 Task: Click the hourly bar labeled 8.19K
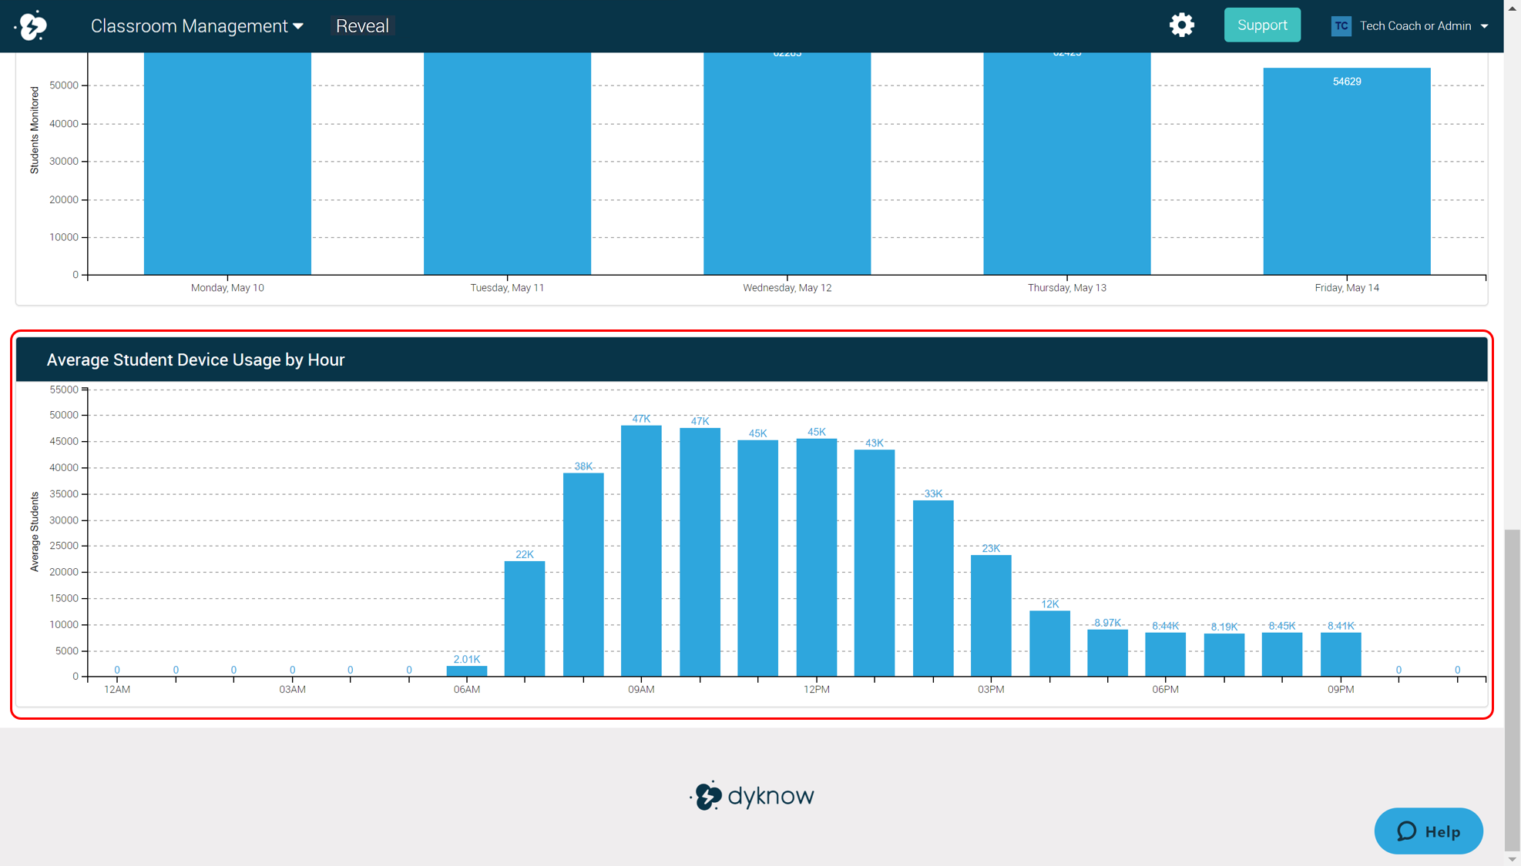1224,655
